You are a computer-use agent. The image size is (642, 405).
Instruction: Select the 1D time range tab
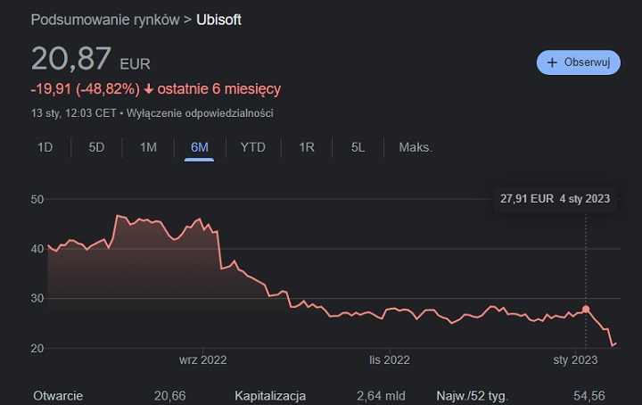(x=45, y=147)
